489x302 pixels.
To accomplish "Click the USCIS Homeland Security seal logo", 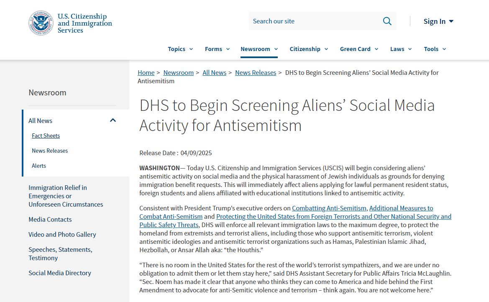I will pos(41,23).
